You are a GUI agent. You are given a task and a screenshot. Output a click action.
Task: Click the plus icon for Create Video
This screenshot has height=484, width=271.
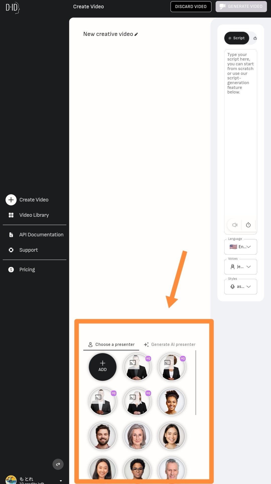coord(11,200)
